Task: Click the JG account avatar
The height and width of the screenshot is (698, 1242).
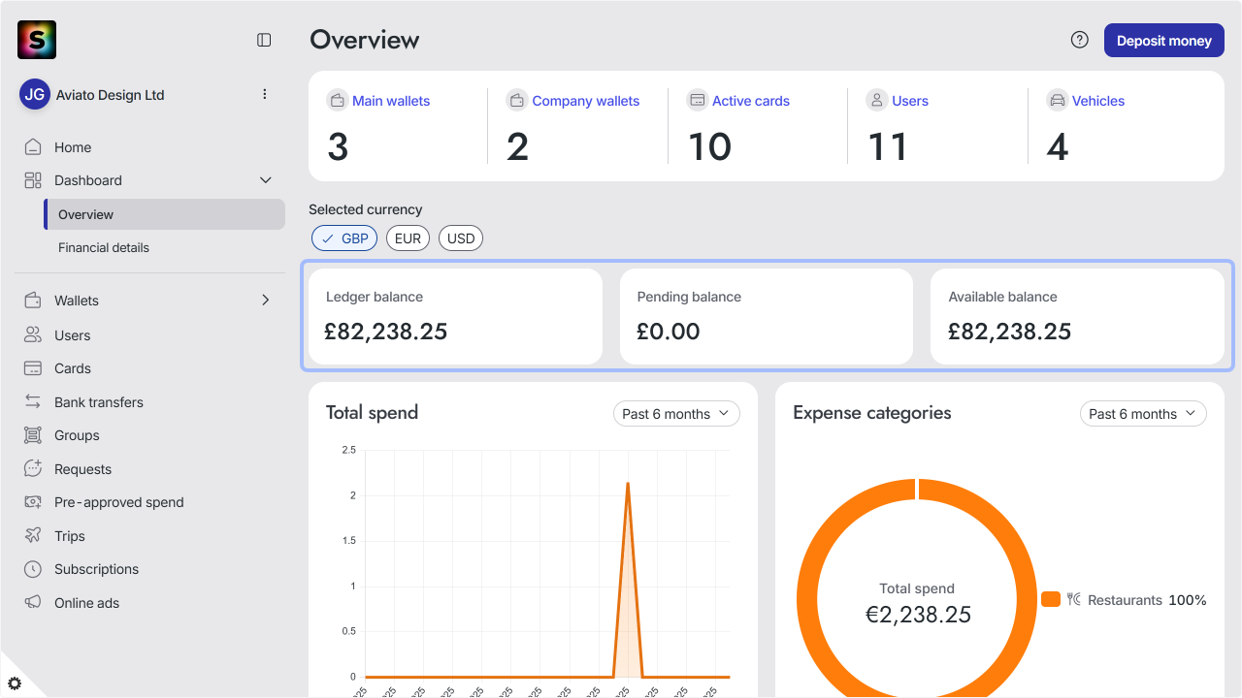Action: pyautogui.click(x=35, y=94)
